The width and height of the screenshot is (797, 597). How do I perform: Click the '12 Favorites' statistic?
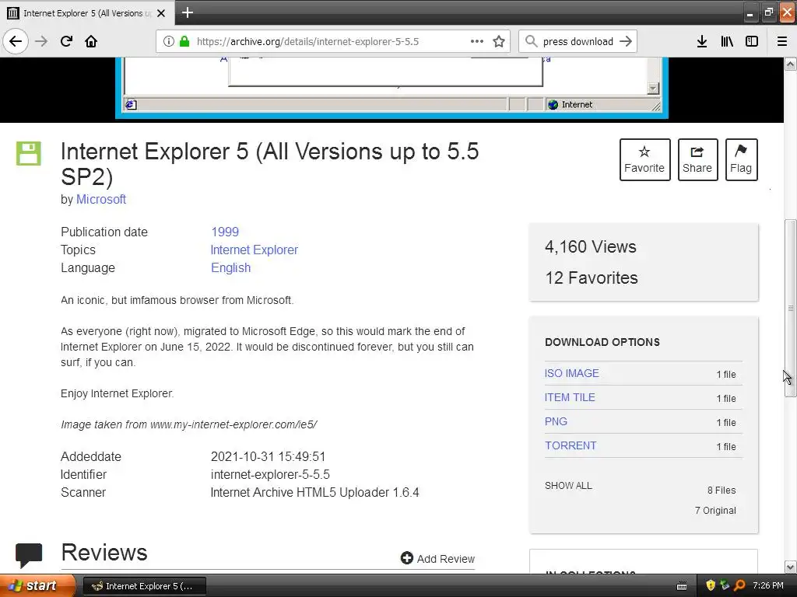coord(592,278)
